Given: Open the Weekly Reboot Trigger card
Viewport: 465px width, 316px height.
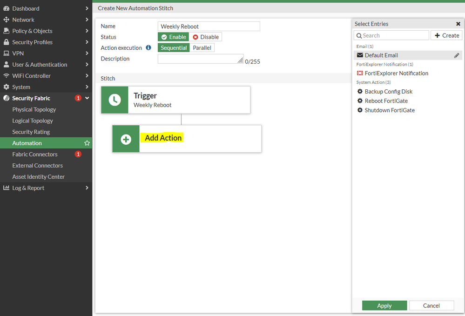Looking at the screenshot, I should (x=175, y=100).
